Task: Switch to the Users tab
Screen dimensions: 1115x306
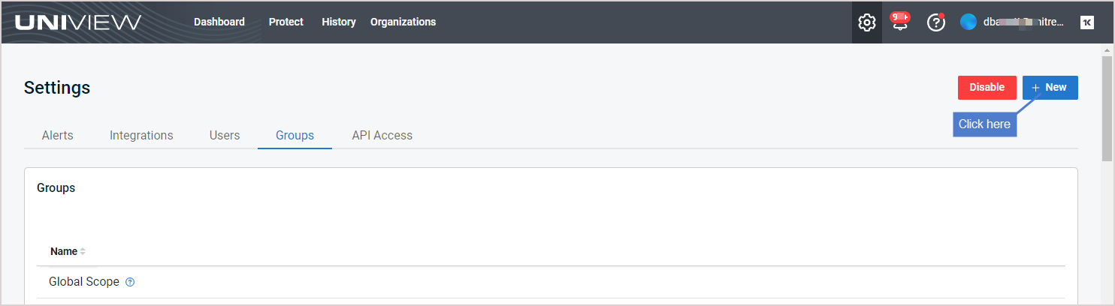Action: pos(225,135)
